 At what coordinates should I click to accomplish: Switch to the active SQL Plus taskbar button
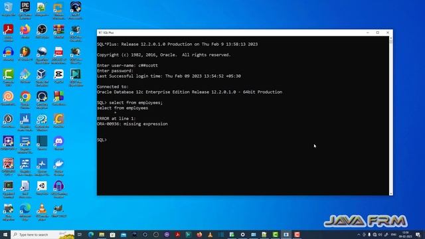(x=286, y=234)
